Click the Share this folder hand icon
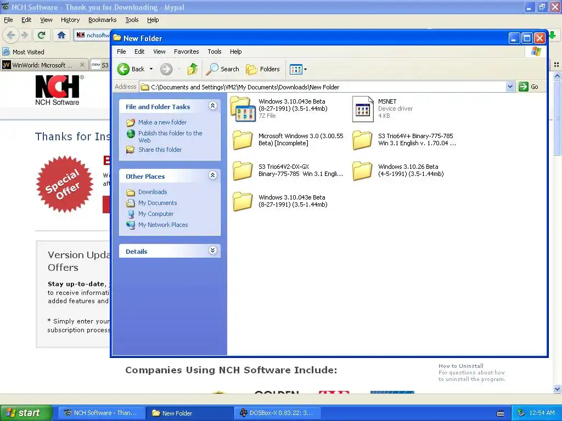 (x=131, y=150)
